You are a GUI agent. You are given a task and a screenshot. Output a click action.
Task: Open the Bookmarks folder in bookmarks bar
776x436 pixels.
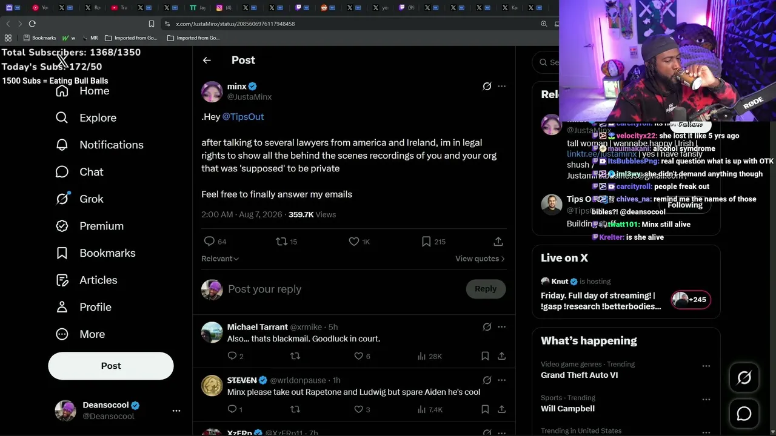39,38
